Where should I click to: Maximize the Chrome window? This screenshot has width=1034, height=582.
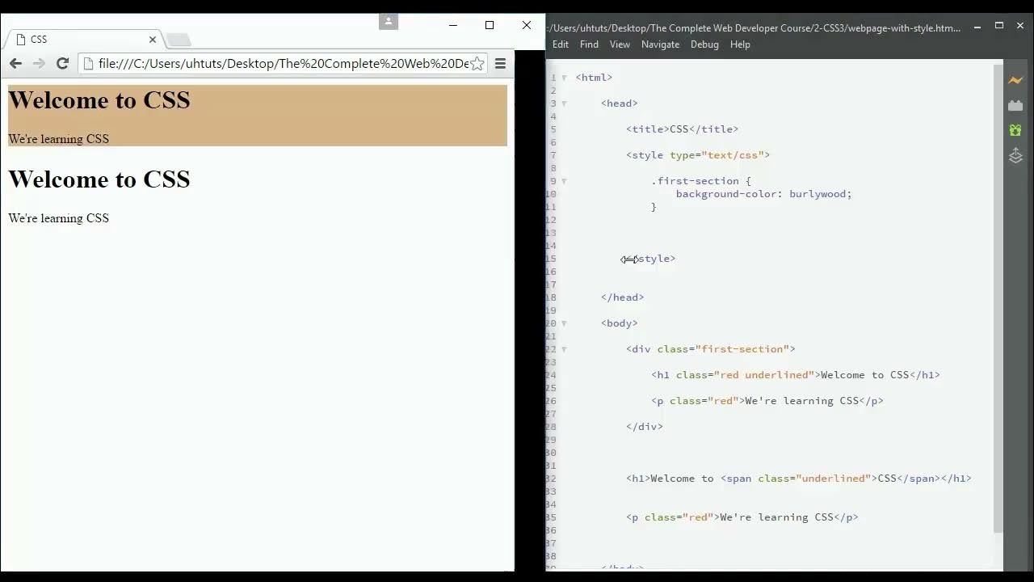490,25
